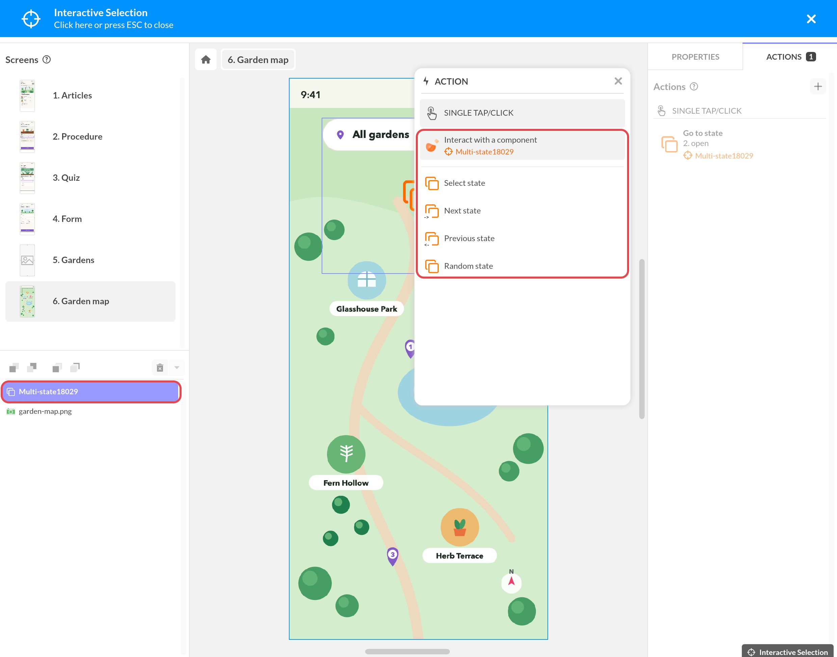Click the SINGLE TAP/CLICK trigger in the popup
837x657 pixels.
pyautogui.click(x=522, y=113)
